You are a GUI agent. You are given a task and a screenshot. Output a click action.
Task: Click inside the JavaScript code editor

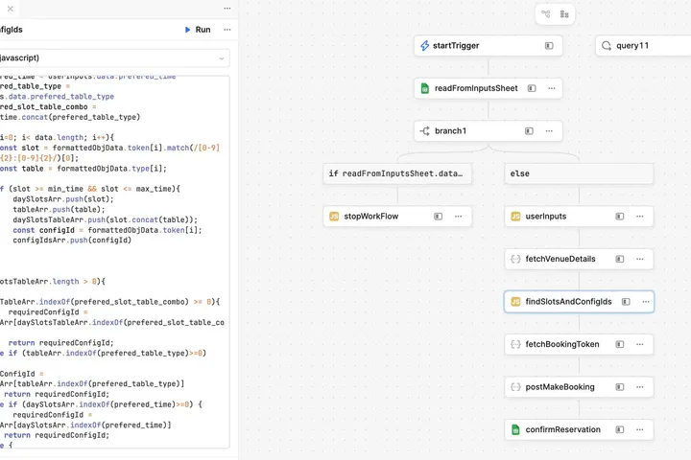coord(114,262)
